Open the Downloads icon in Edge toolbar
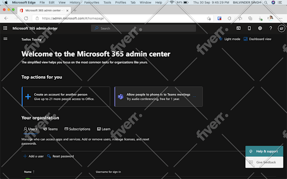This screenshot has width=287, height=179. pos(260,19)
